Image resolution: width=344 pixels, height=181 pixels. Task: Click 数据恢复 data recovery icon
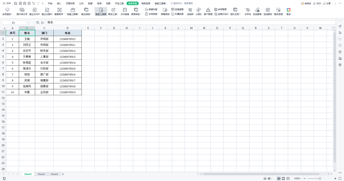pos(151,9)
